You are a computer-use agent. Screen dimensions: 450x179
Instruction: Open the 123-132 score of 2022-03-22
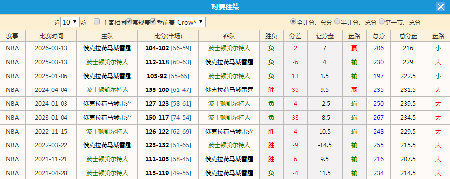pos(157,145)
